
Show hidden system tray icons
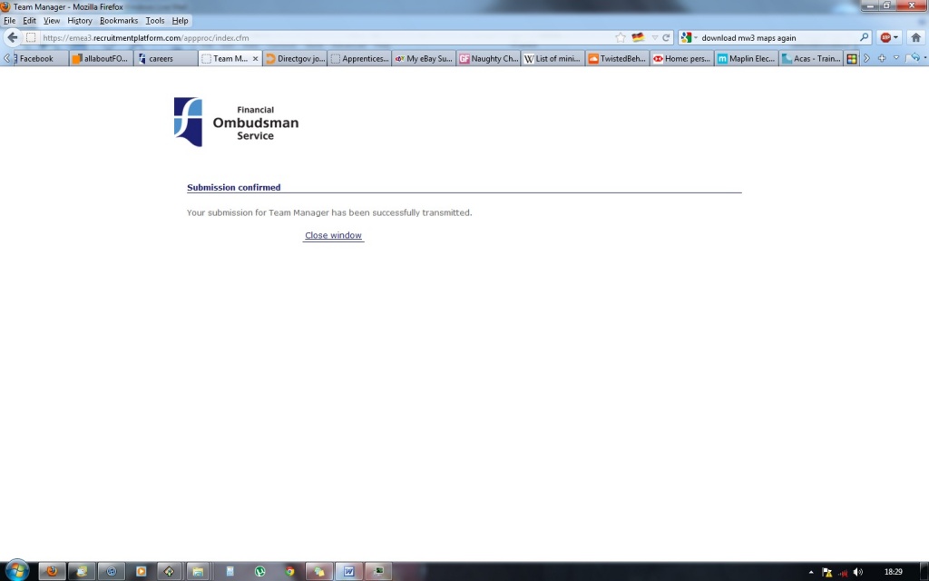pyautogui.click(x=811, y=572)
